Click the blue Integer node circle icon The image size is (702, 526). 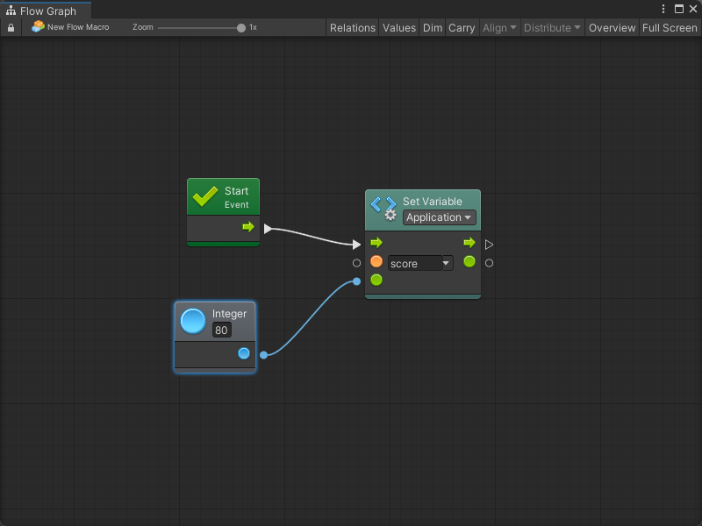(193, 321)
